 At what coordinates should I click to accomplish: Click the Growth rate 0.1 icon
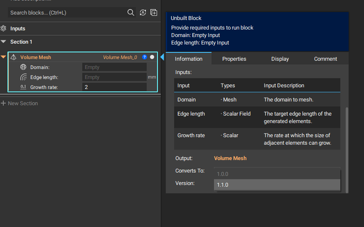pos(23,87)
